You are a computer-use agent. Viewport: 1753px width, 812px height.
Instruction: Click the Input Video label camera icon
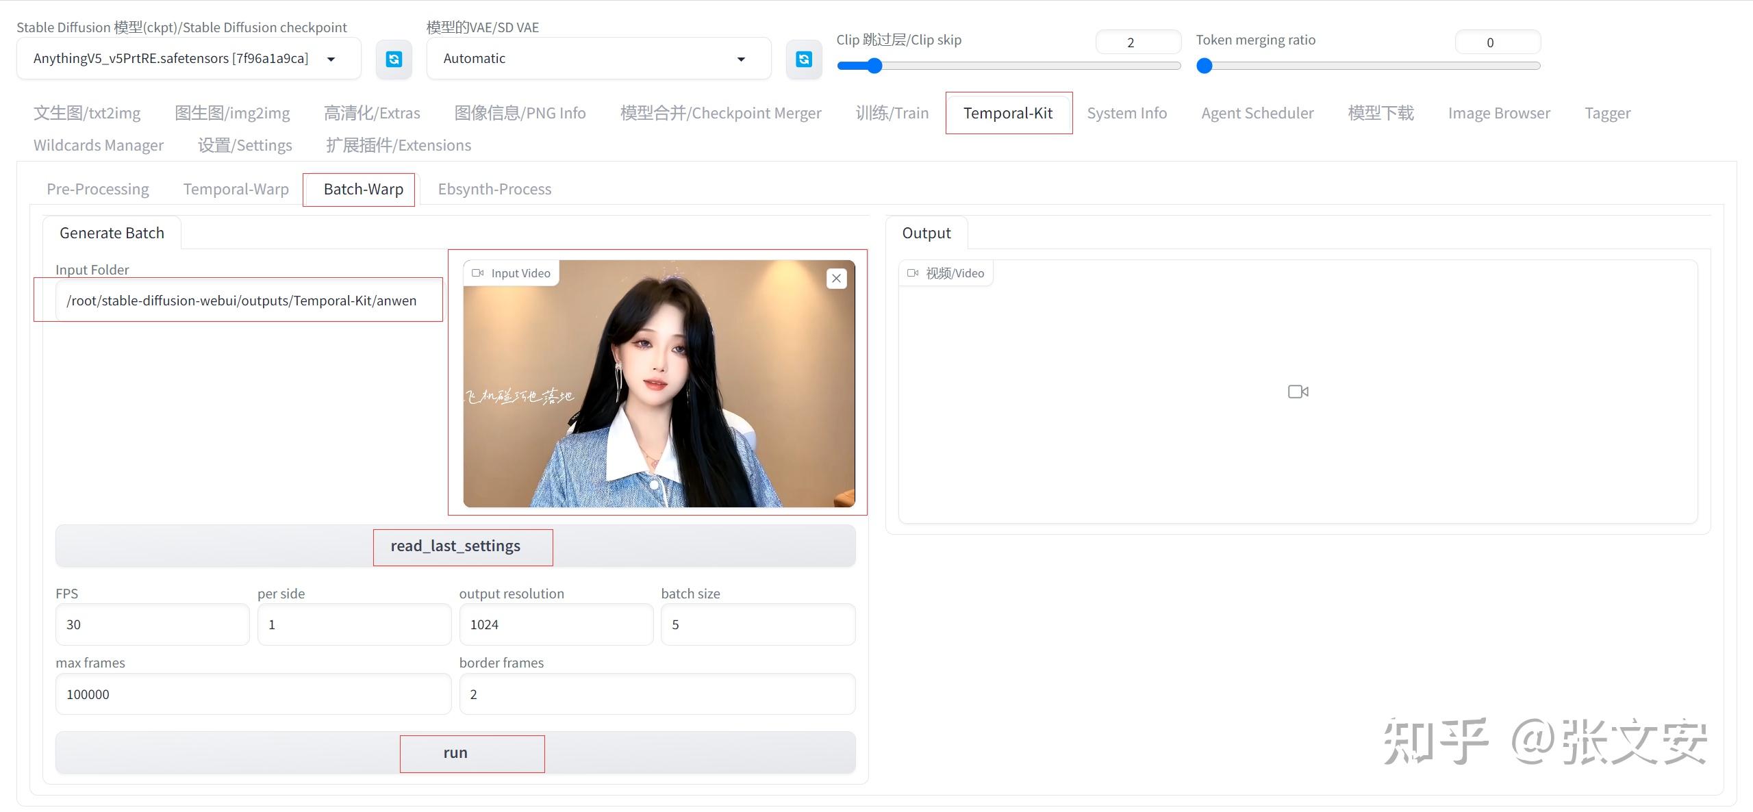coord(478,273)
